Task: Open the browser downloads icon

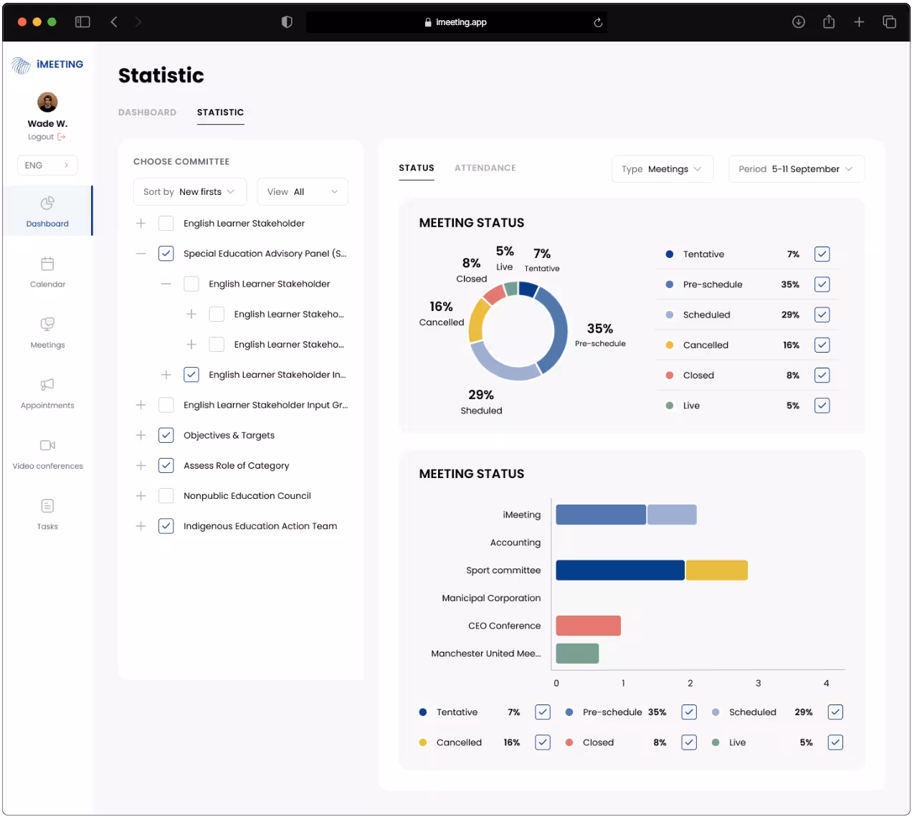Action: pos(798,22)
